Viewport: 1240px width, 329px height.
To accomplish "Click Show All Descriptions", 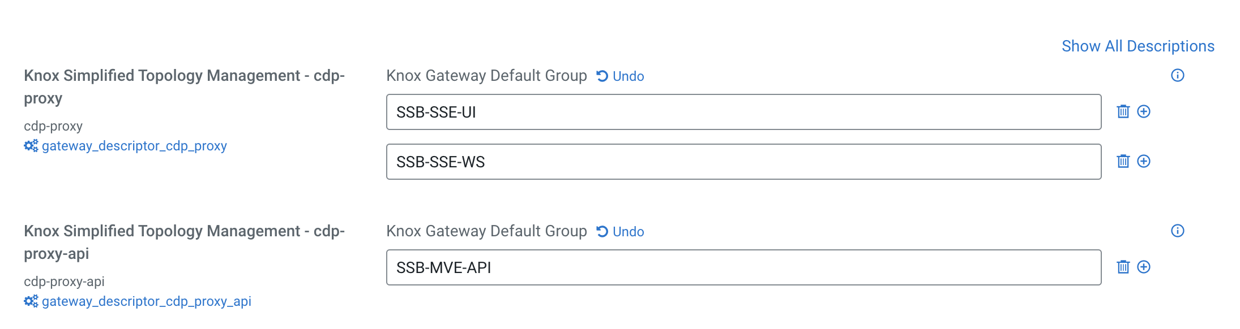I will [1138, 46].
